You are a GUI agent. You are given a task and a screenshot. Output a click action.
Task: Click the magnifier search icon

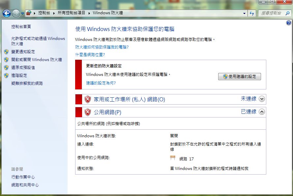click(288, 13)
